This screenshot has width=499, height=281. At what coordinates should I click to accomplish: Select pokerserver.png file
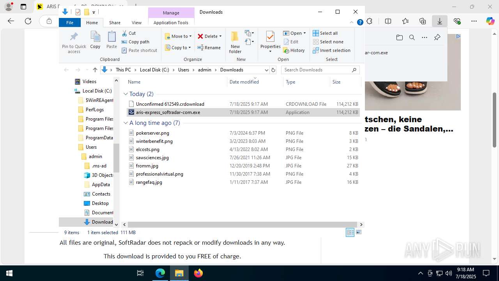tap(243, 133)
